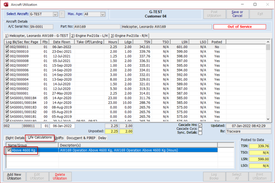Click the Updated timestamp field
Viewport: 275px width, 183px height.
(x=249, y=126)
